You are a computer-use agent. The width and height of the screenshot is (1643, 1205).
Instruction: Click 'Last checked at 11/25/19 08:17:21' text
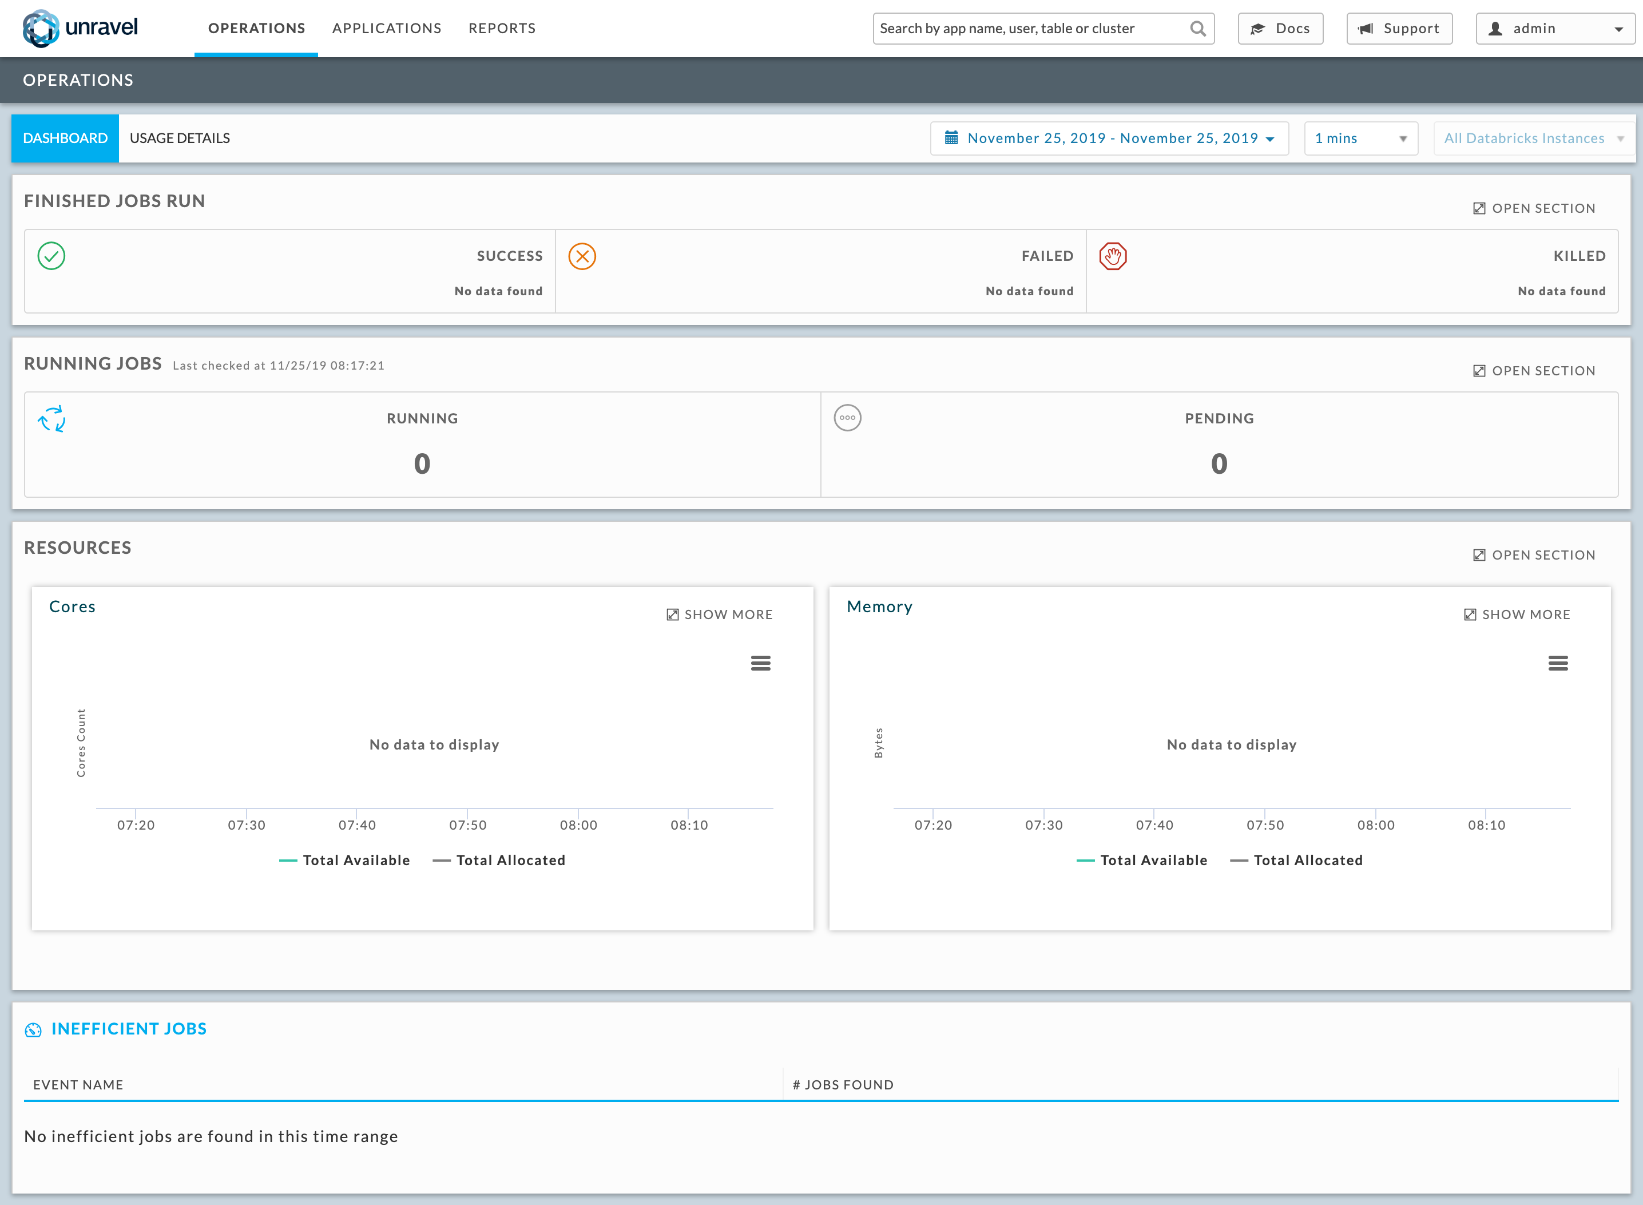coord(279,366)
